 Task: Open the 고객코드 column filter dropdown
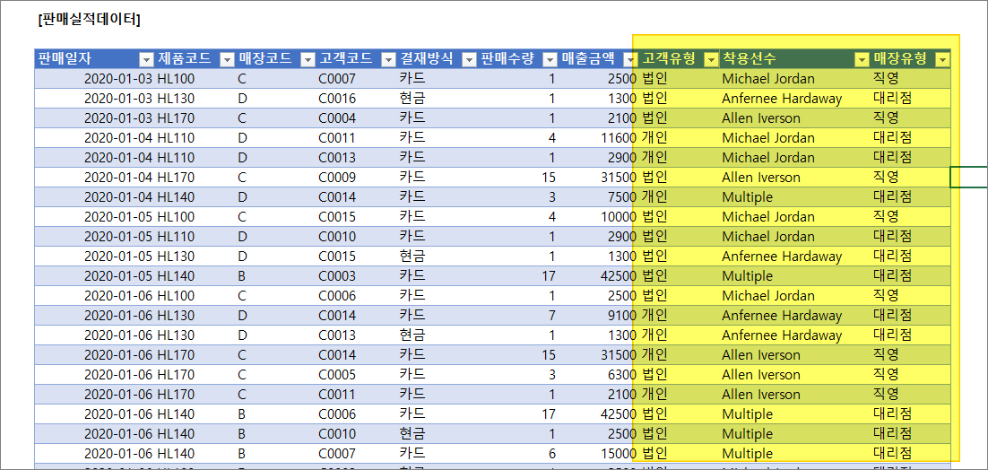click(388, 59)
